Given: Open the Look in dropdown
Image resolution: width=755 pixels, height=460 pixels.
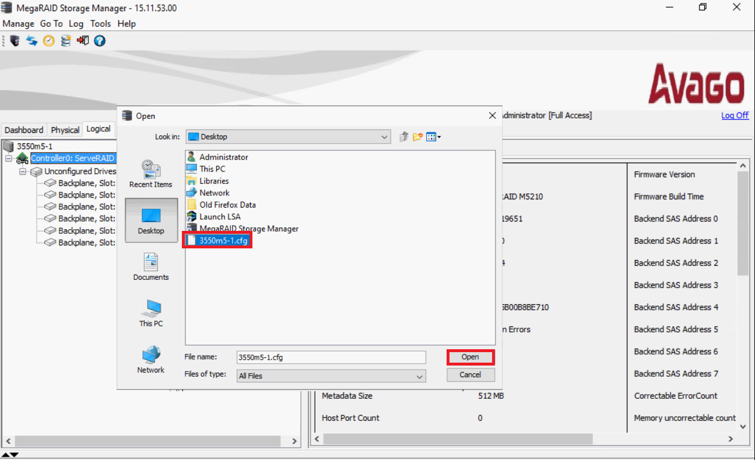Looking at the screenshot, I should (385, 137).
